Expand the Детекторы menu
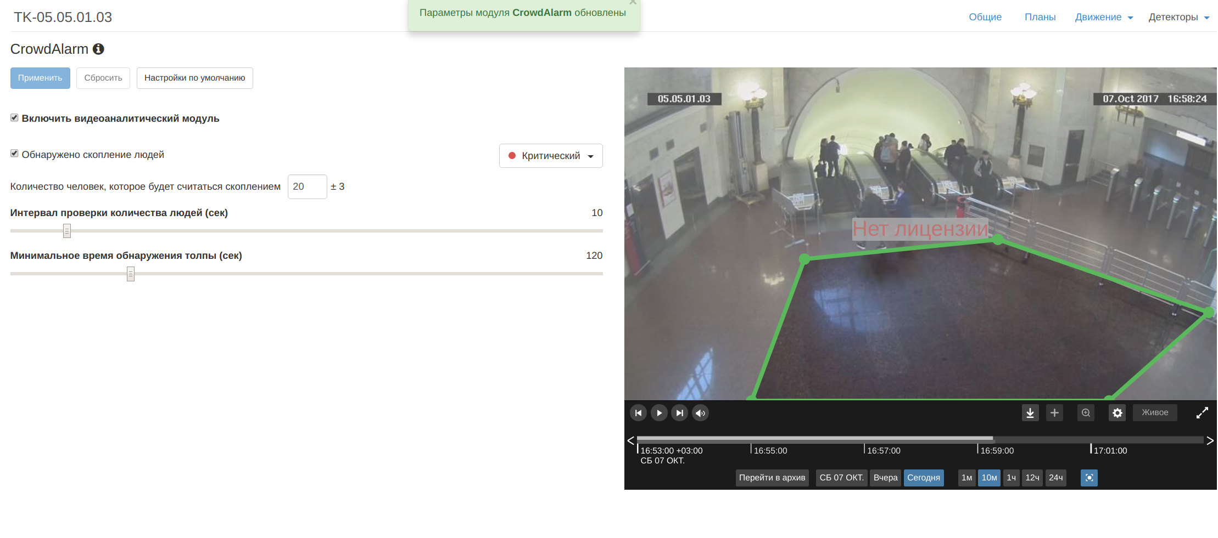The height and width of the screenshot is (538, 1218). [x=1179, y=17]
